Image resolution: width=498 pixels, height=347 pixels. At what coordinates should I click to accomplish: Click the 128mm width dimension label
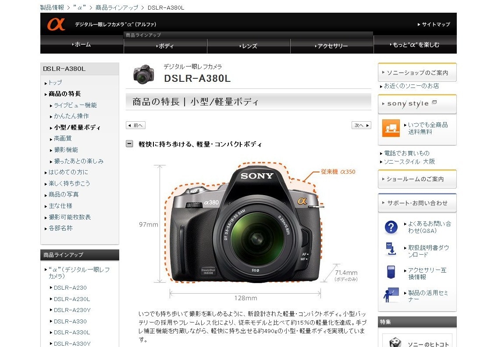tap(245, 298)
